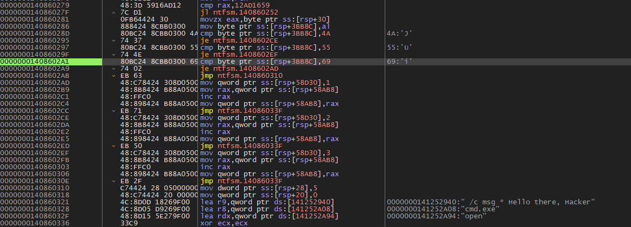
Task: Click the jump arrow beside jmp ntfsm.140860310
Action: click(113, 76)
